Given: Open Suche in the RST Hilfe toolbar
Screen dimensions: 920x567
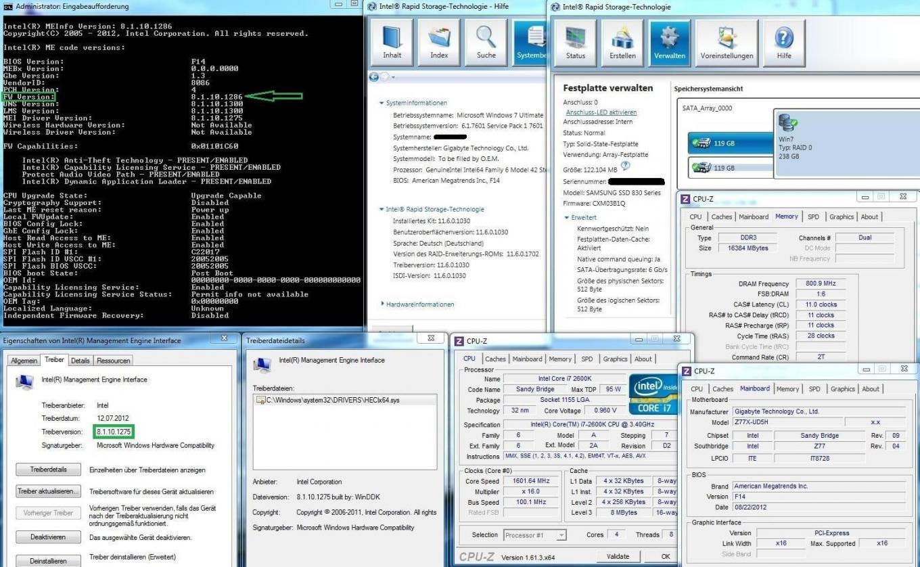Looking at the screenshot, I should [486, 43].
